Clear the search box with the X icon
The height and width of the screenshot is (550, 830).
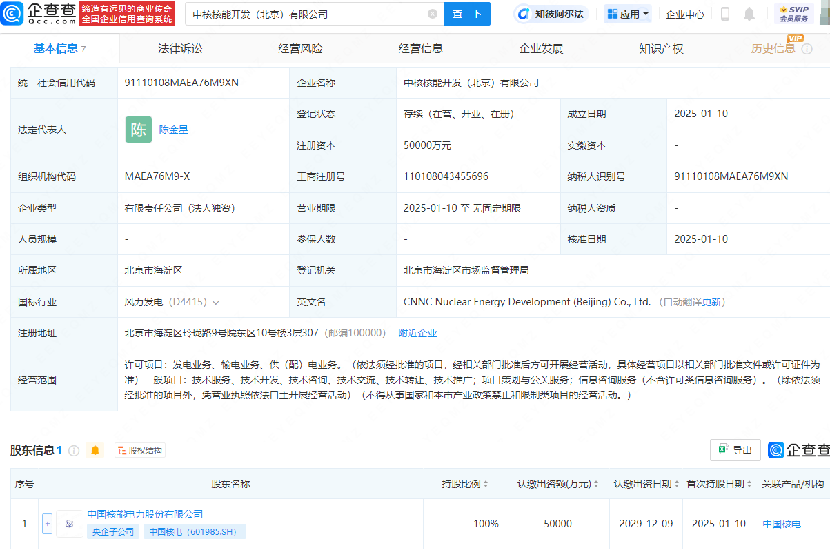[433, 14]
